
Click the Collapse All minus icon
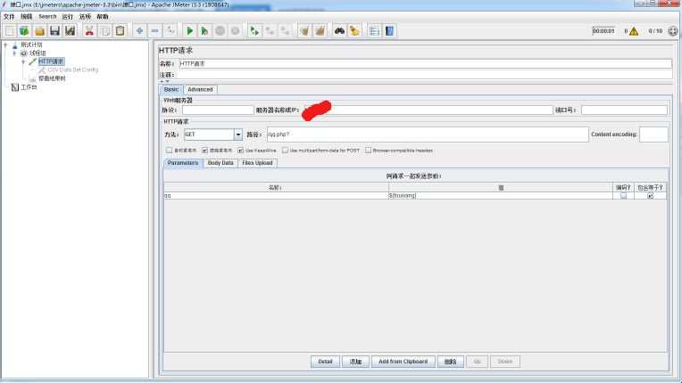(154, 31)
